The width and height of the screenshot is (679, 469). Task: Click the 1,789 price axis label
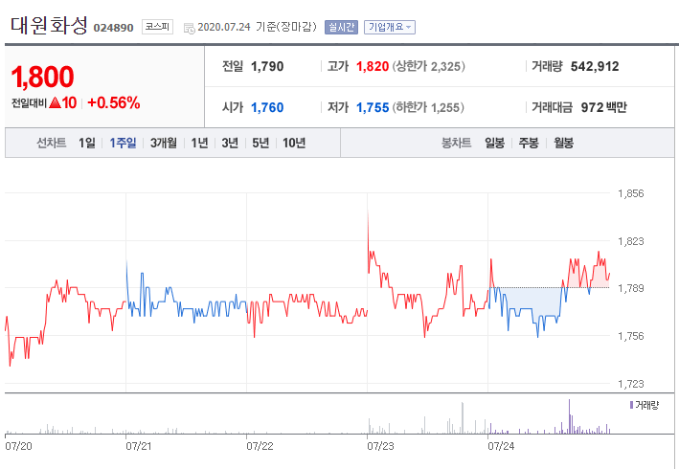(631, 288)
